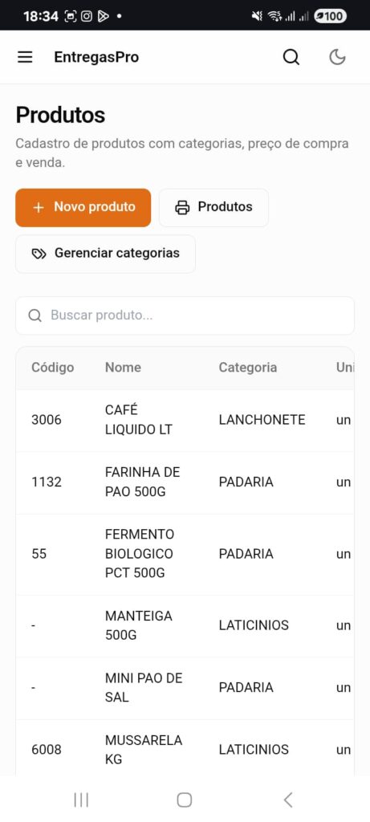Tap the Android home button
The image size is (370, 822).
pos(185,800)
